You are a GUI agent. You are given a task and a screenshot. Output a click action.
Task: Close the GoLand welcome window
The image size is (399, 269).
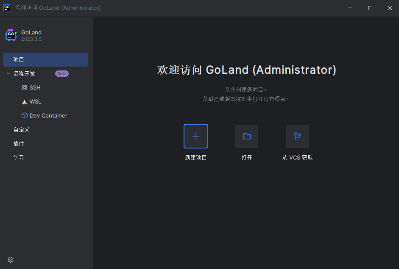point(390,8)
